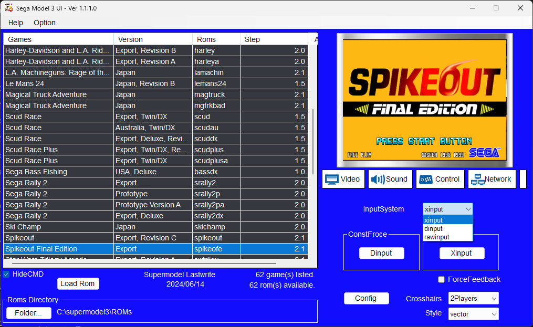This screenshot has height=327, width=533.
Task: Select Spikeout Export, Revision C row
Action: 155,238
